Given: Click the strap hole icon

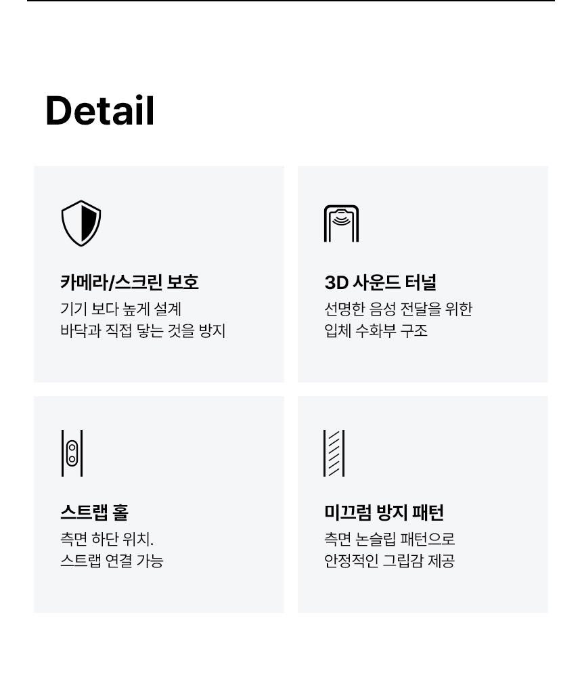Looking at the screenshot, I should coord(72,453).
